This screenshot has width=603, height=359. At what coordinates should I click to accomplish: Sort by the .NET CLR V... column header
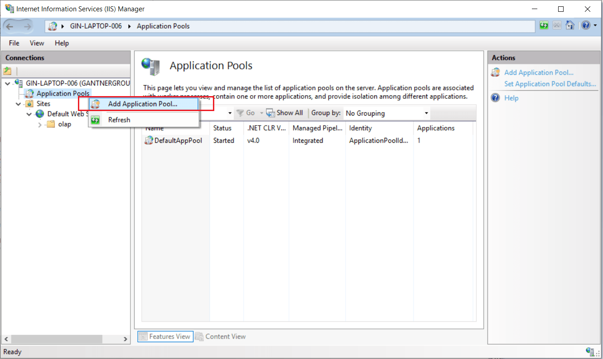tap(266, 128)
